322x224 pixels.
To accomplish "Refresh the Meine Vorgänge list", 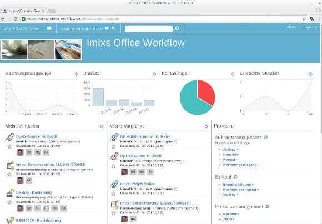I will coord(206,126).
